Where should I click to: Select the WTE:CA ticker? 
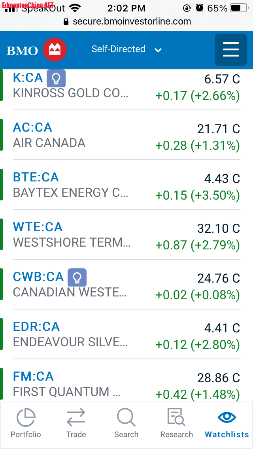point(38,227)
